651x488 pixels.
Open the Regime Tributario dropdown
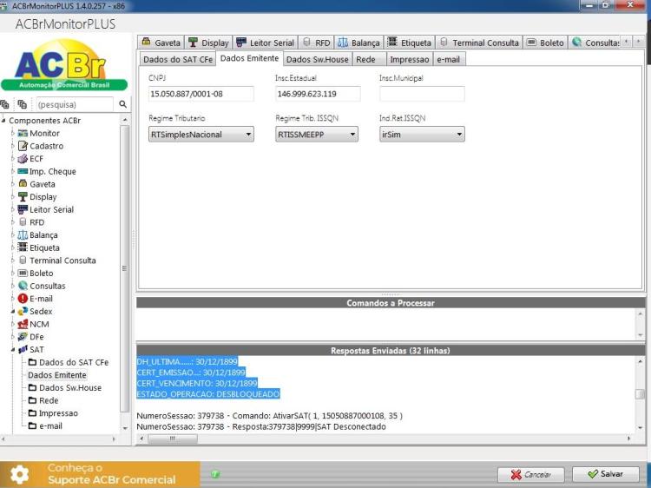201,135
